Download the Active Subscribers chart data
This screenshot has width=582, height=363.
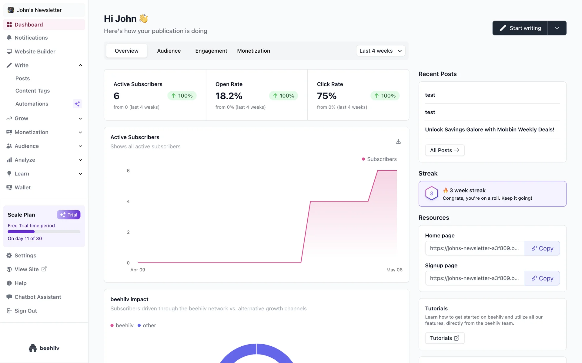[x=398, y=142]
